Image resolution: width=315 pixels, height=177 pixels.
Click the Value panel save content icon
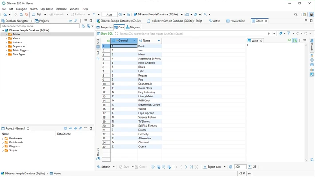289,41
